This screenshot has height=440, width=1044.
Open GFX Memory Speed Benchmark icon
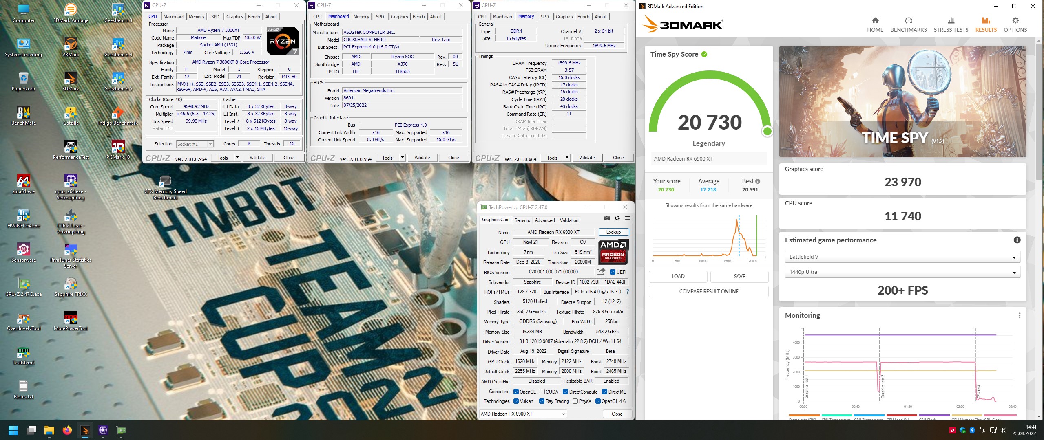pyautogui.click(x=165, y=187)
